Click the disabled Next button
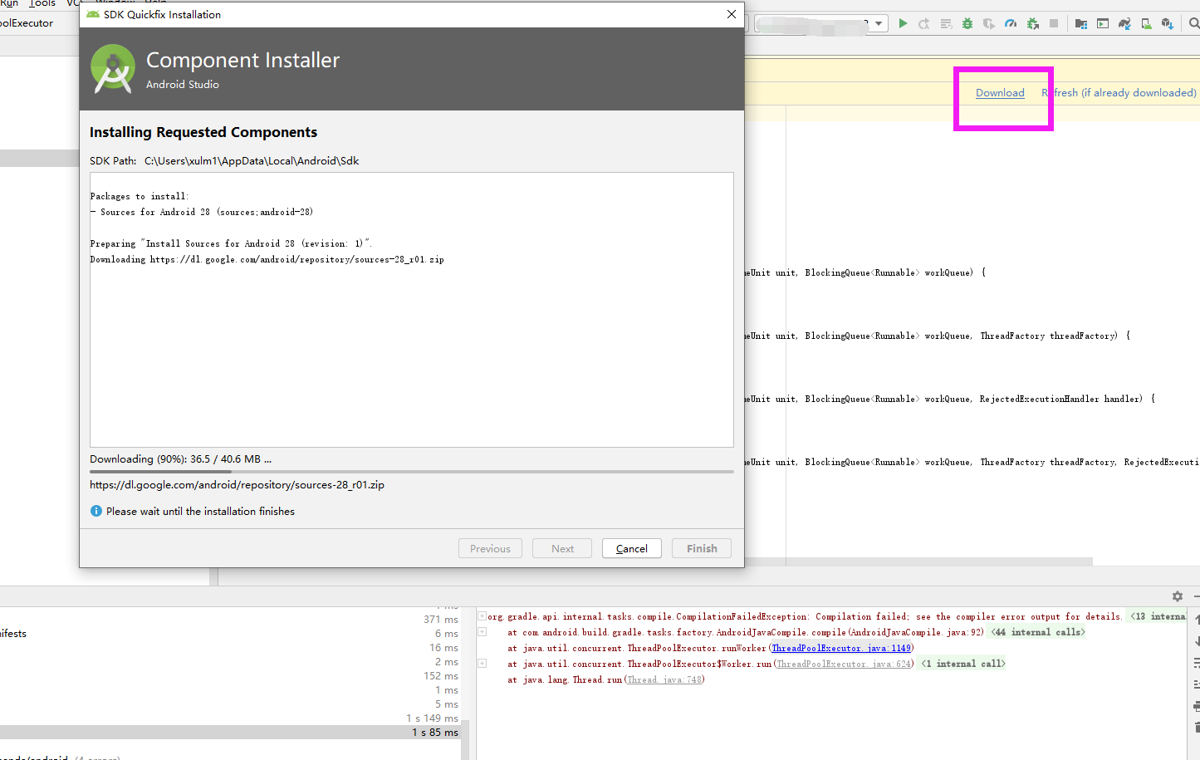Image resolution: width=1200 pixels, height=760 pixels. [x=562, y=548]
